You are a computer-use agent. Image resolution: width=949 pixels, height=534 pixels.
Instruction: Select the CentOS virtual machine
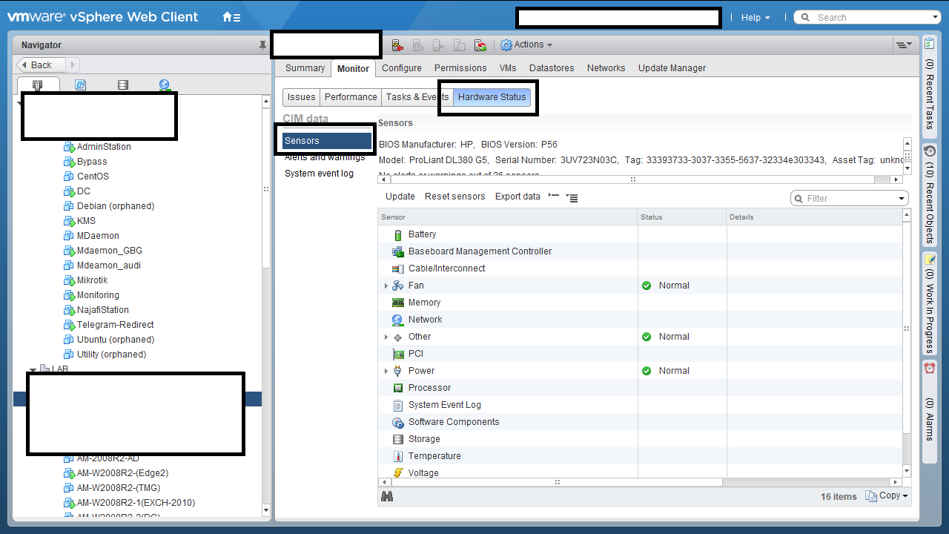coord(93,177)
